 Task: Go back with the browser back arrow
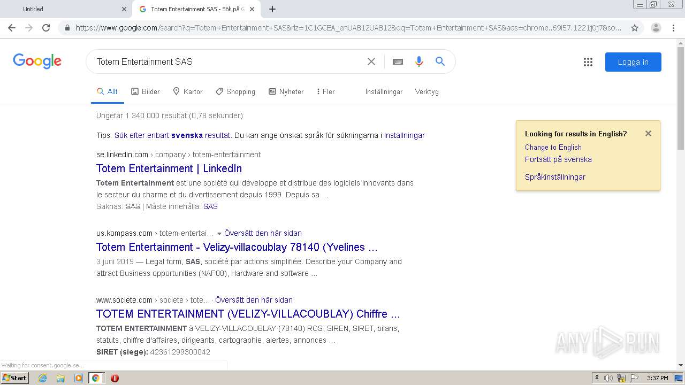[12, 28]
